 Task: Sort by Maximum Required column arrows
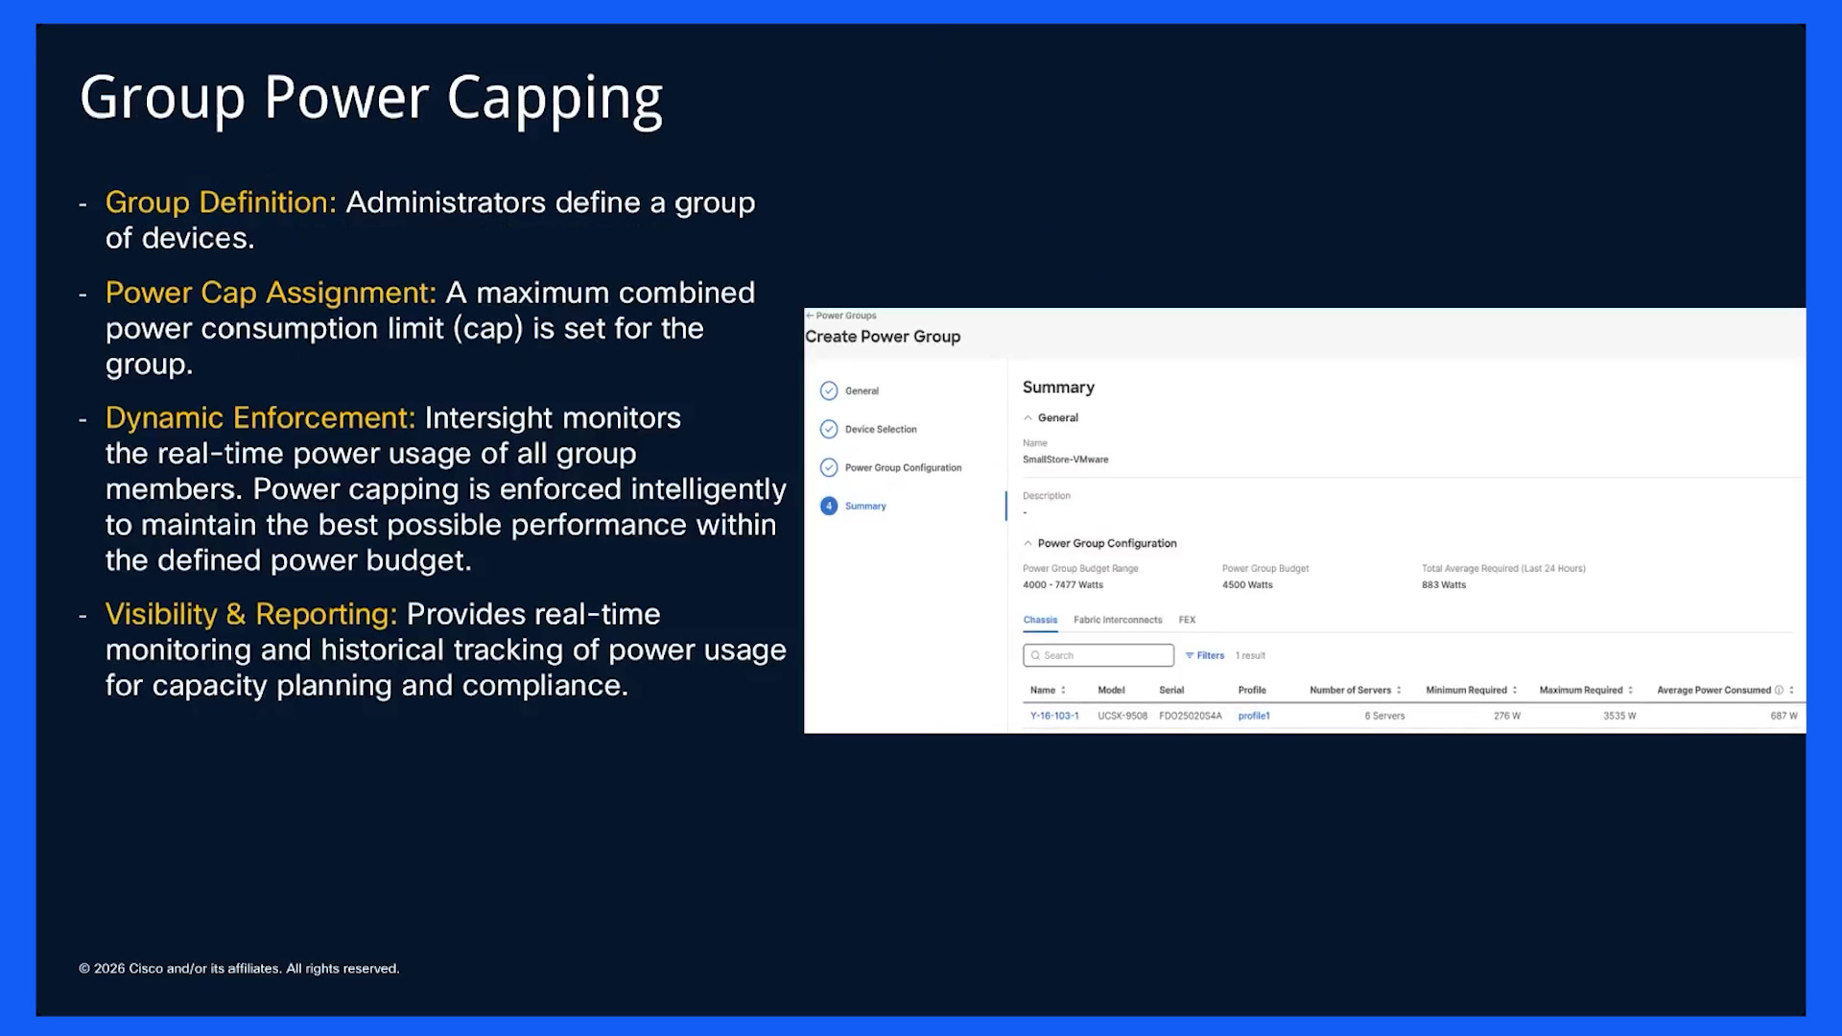tap(1630, 690)
